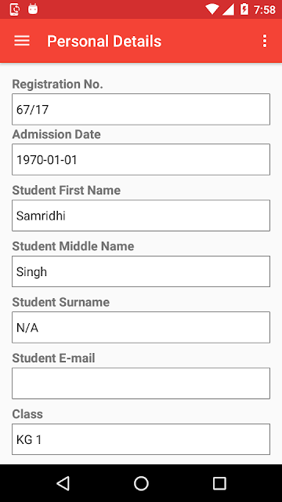Viewport: 282px width, 502px height.
Task: Tap the cellular signal icon
Action: click(228, 9)
